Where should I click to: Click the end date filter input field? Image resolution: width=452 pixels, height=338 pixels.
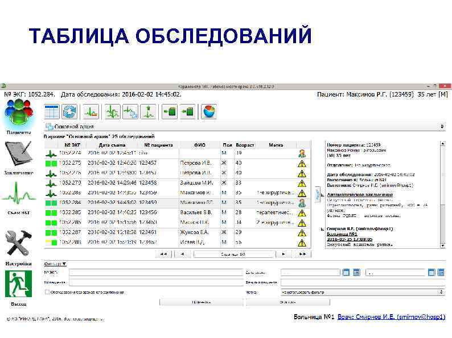point(396,273)
